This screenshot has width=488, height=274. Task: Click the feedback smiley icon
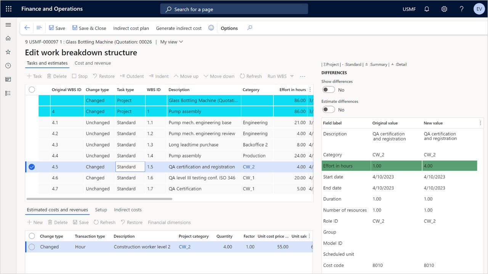211,28
